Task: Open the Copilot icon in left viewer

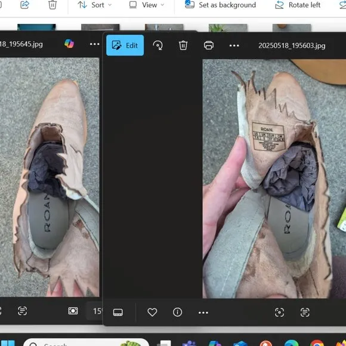Action: (69, 44)
